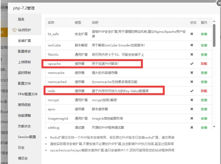Install the ionCube extension
Screen dimensions: 221x164
[x=204, y=45]
